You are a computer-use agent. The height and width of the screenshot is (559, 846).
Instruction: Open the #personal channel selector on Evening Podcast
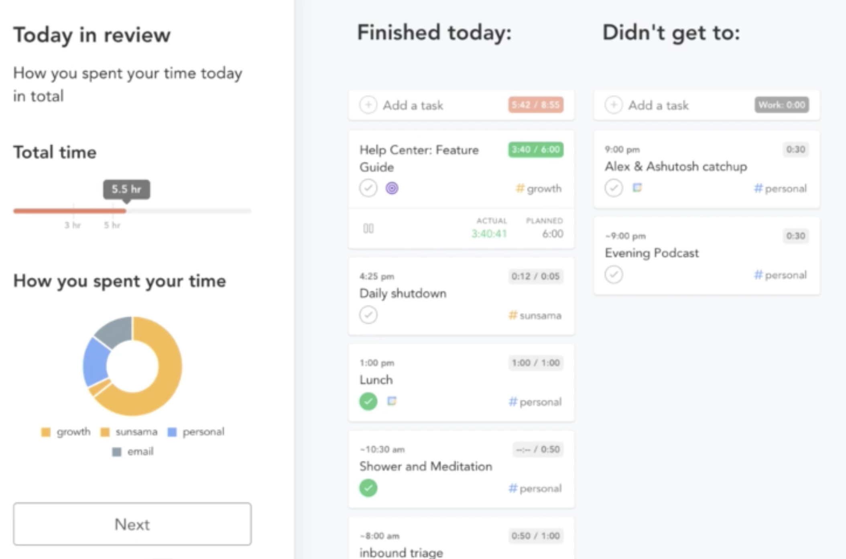tap(780, 275)
